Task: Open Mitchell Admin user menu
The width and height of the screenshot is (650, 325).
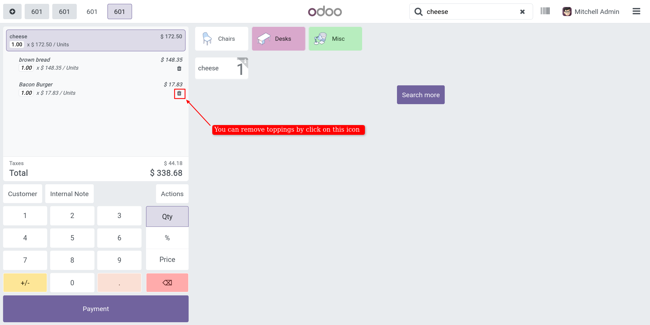Action: (x=591, y=11)
